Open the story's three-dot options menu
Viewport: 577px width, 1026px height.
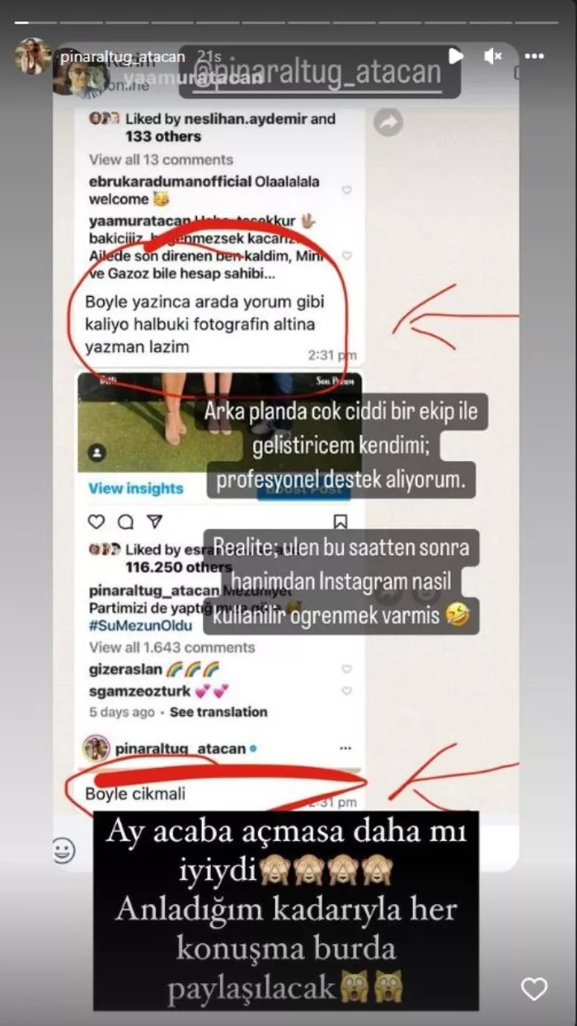click(x=534, y=56)
